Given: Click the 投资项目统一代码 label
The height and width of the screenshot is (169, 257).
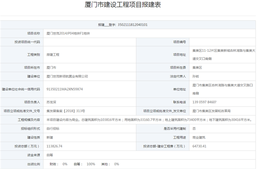Looking at the screenshot, I should [x=27, y=42].
